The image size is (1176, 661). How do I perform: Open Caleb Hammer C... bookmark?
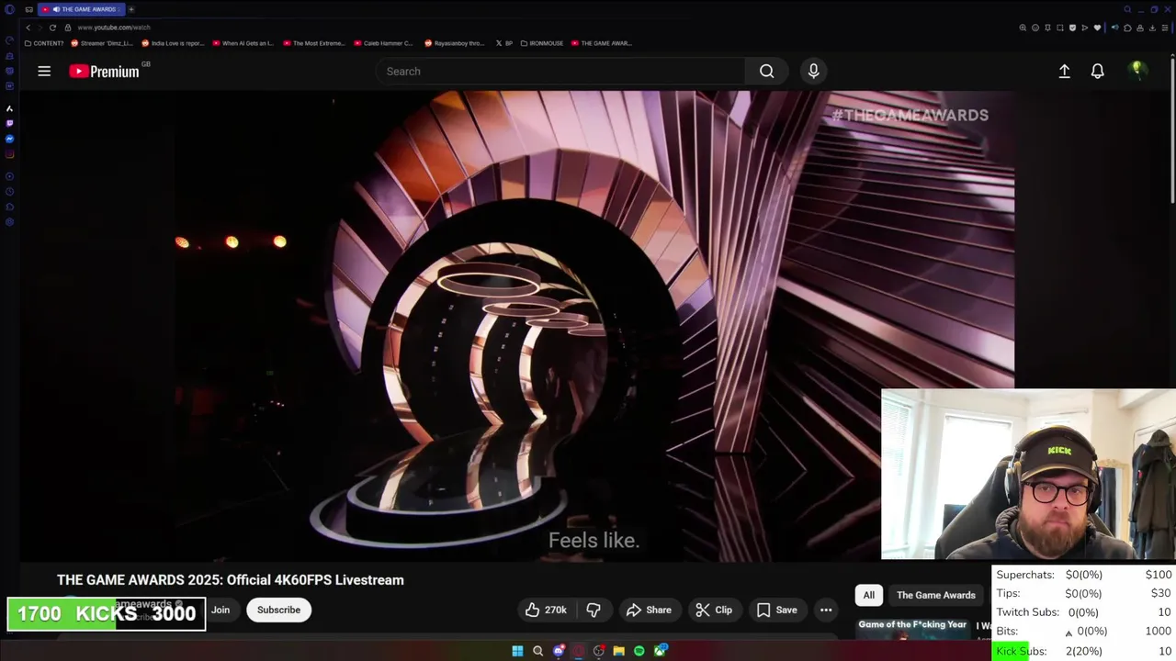click(383, 43)
